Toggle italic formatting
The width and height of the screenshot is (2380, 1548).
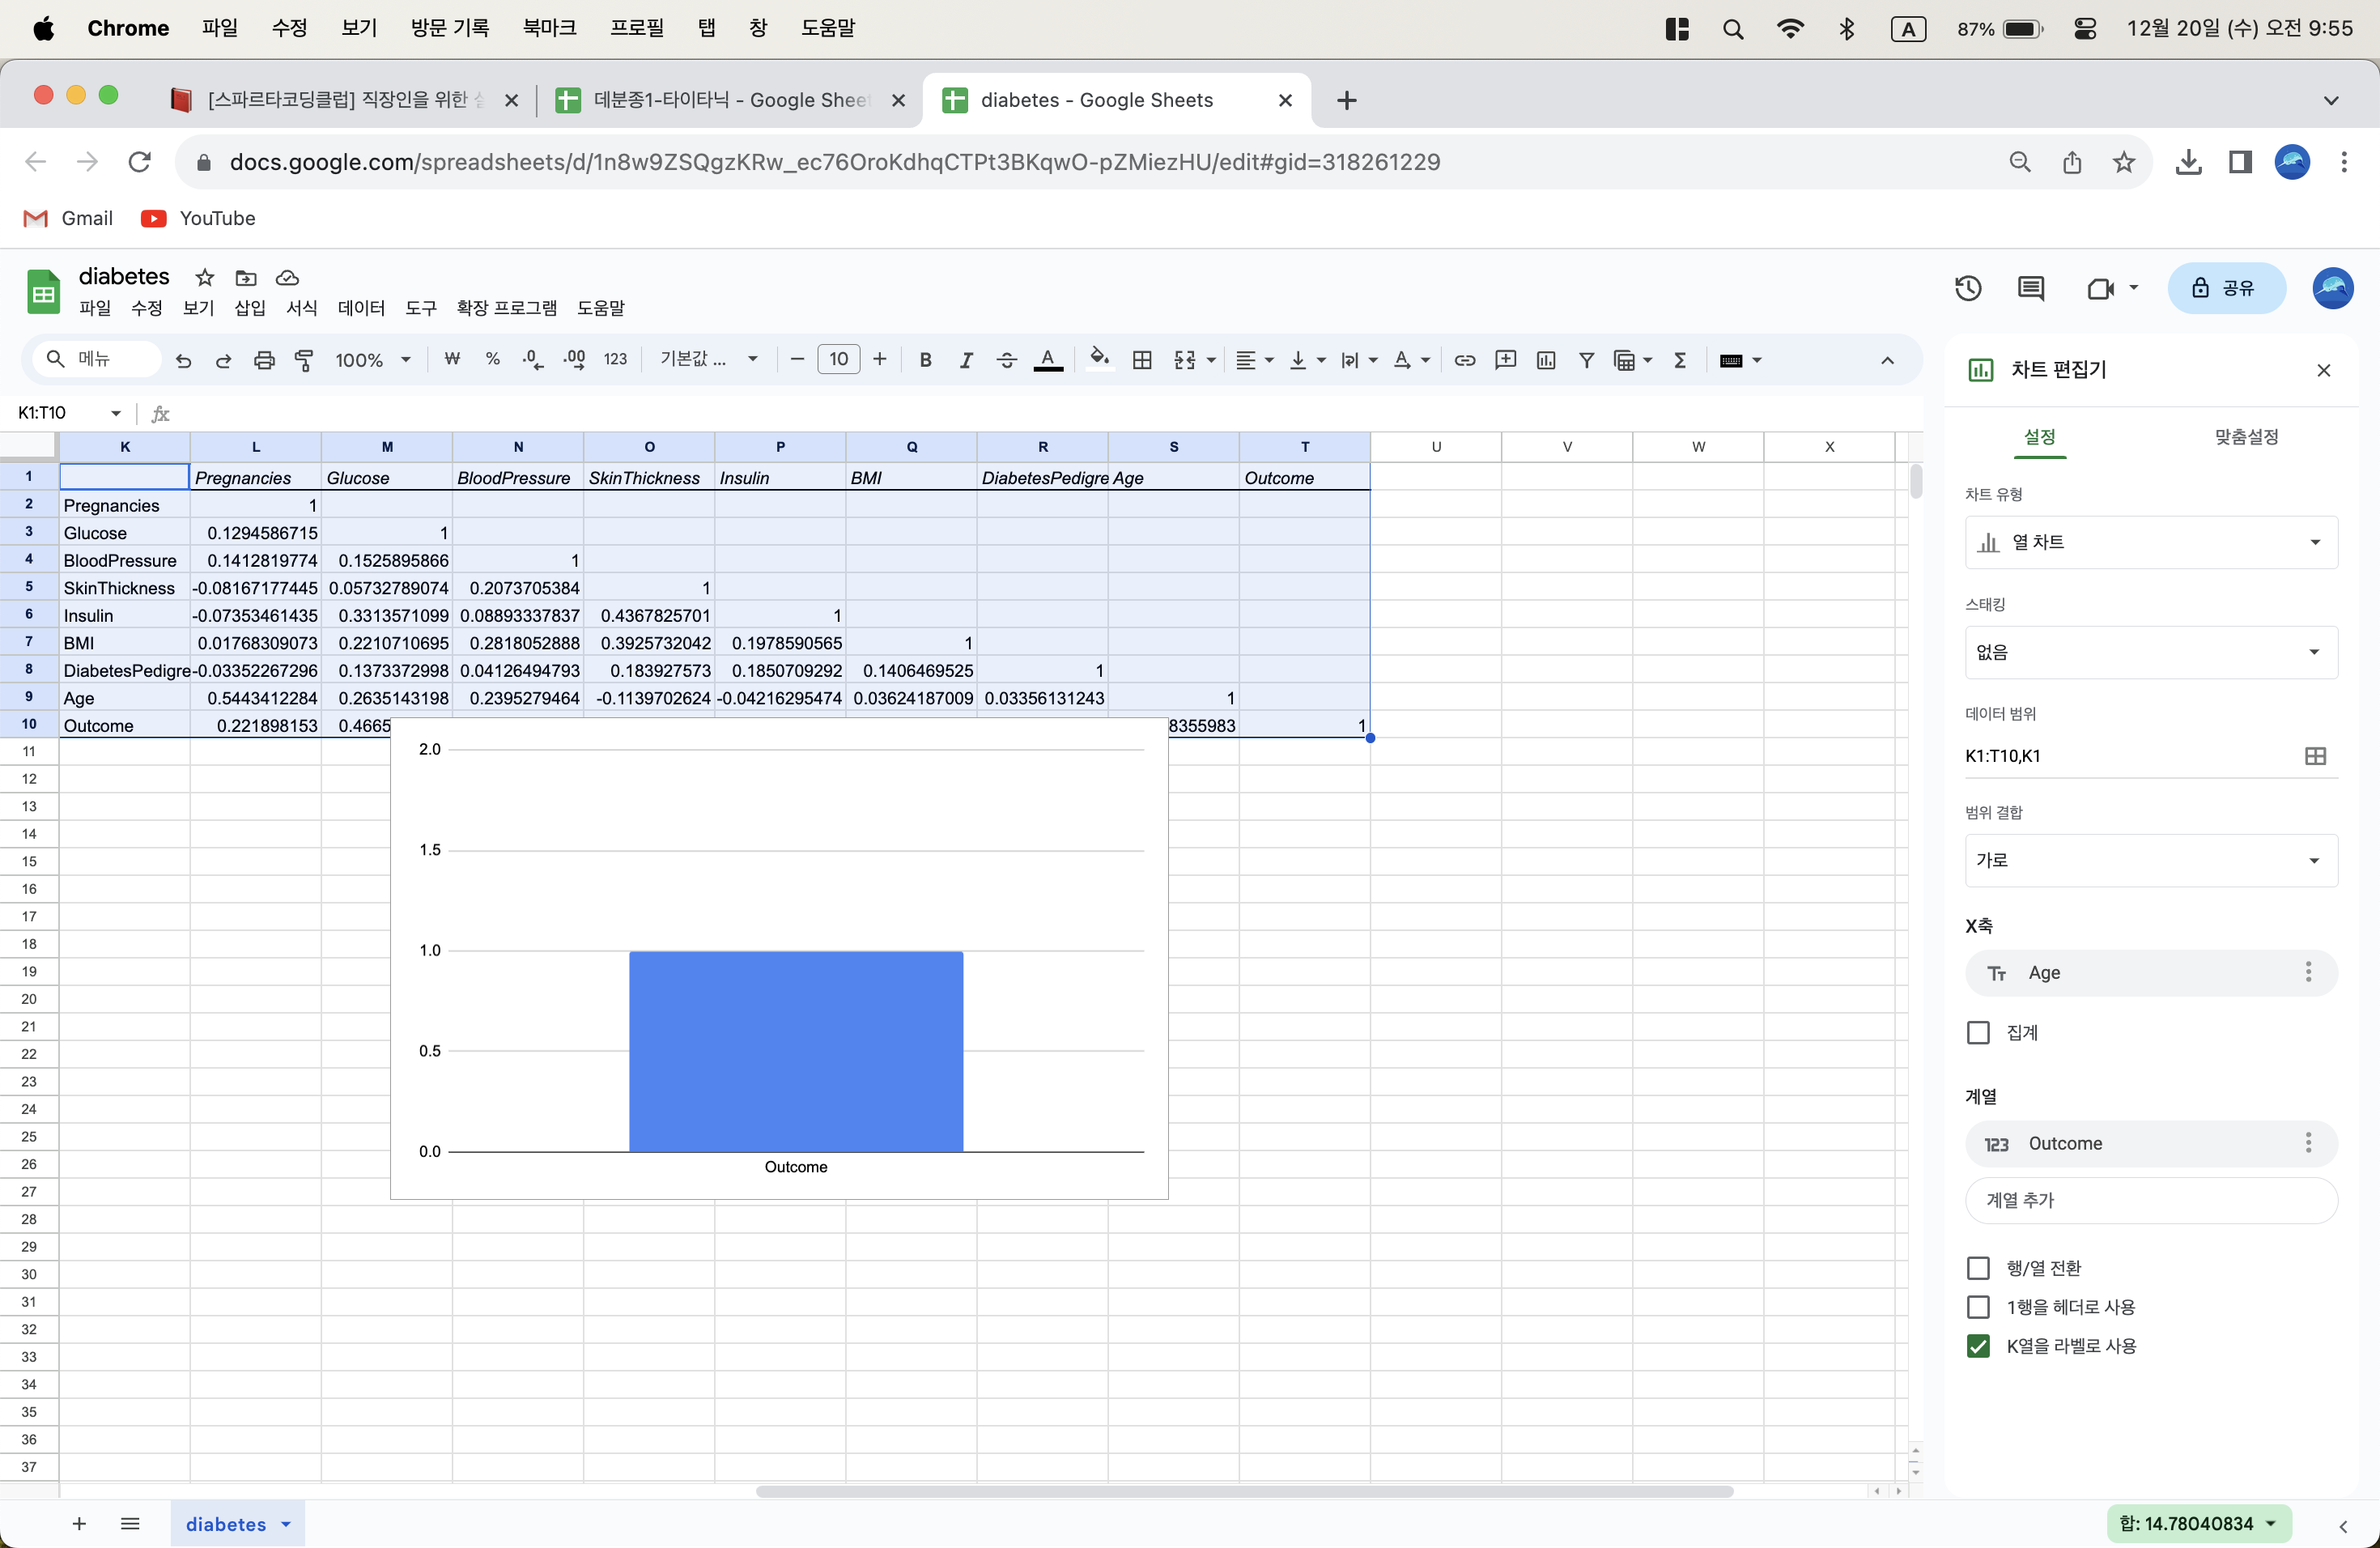(x=966, y=360)
